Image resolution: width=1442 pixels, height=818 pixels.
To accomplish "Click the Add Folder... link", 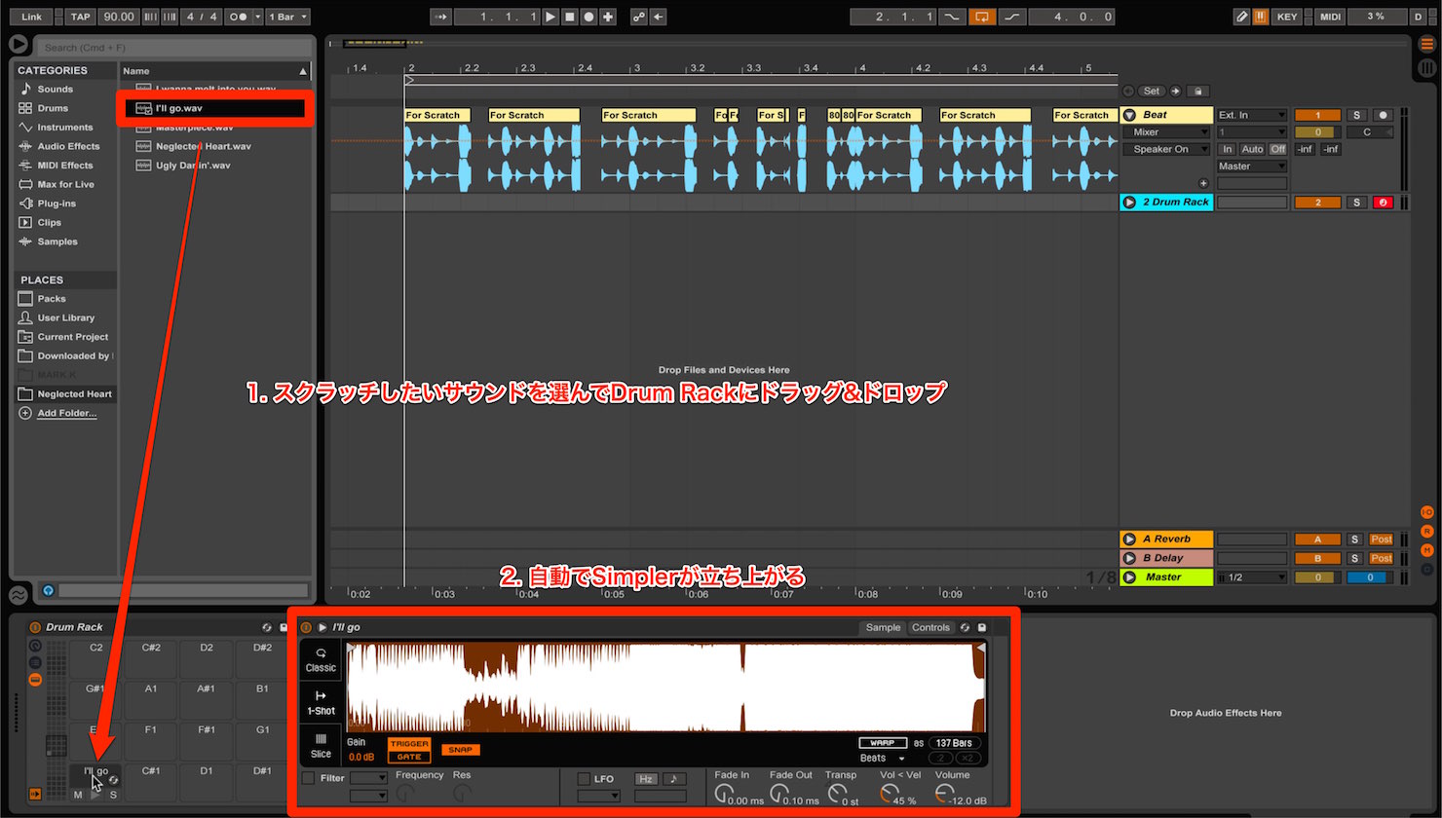I will pos(66,413).
